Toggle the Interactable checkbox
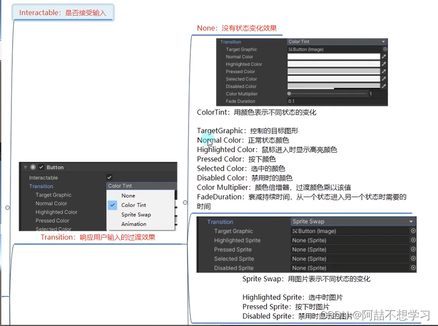This screenshot has width=438, height=326. (109, 177)
